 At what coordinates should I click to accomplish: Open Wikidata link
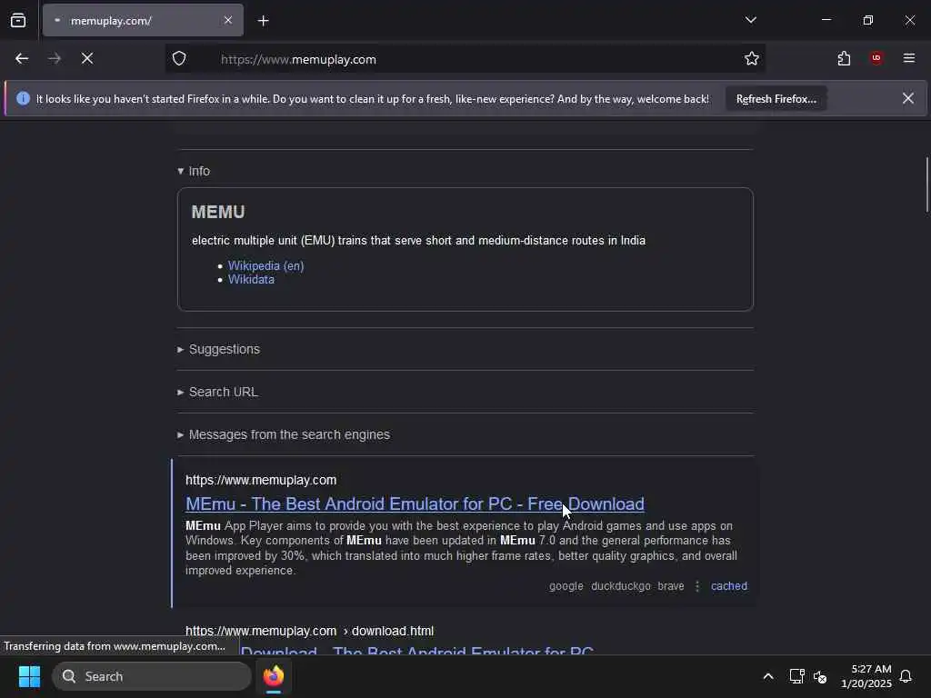(251, 280)
